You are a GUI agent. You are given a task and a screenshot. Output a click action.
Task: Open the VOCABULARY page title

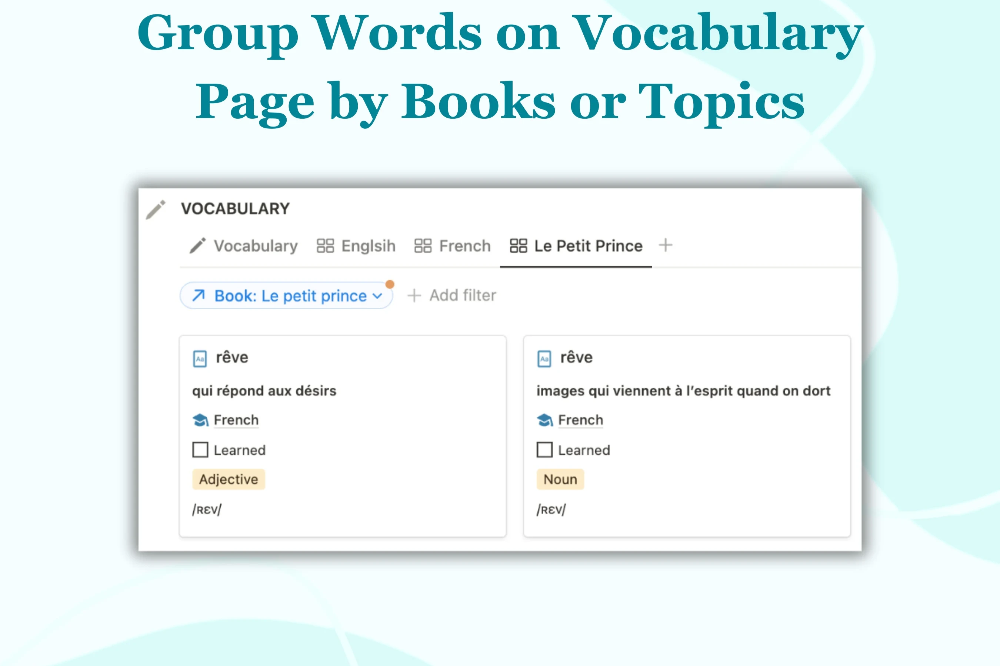pos(235,209)
